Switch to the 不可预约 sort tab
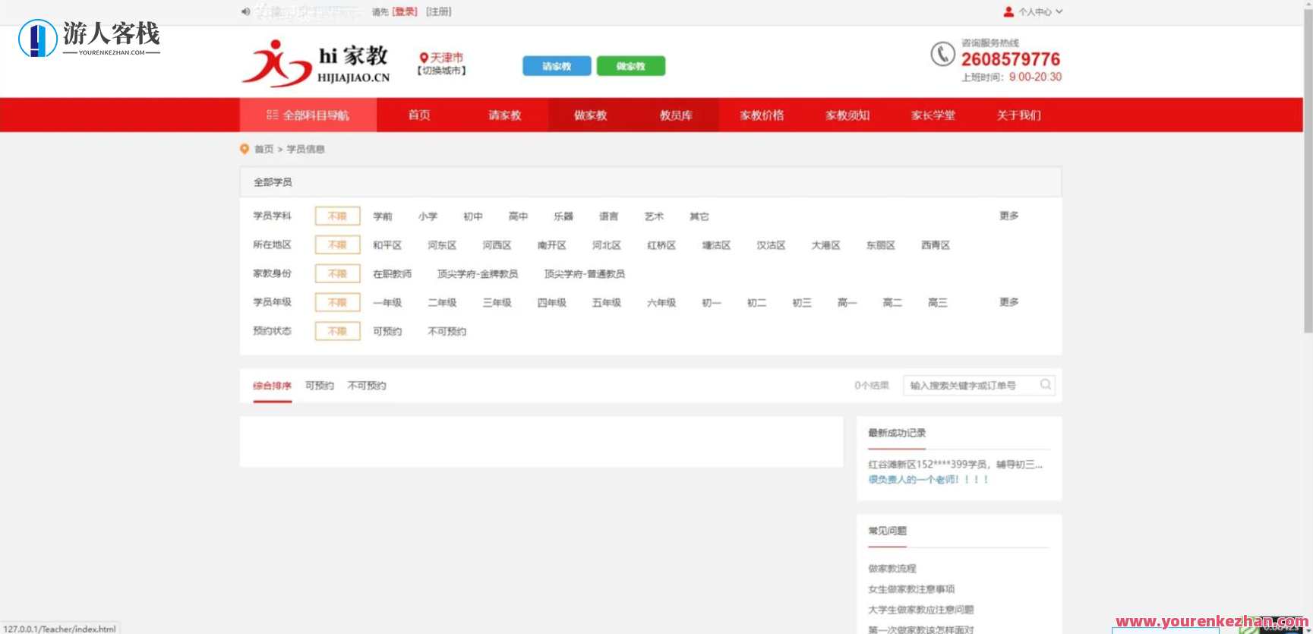This screenshot has width=1313, height=634. (367, 386)
